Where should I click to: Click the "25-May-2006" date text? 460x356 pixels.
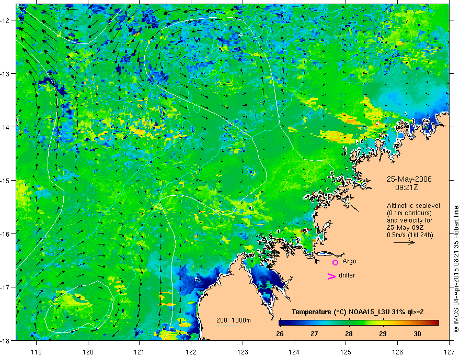point(409,179)
